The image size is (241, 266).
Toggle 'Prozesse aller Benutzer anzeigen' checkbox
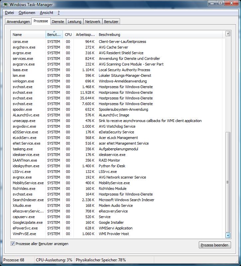click(13, 244)
